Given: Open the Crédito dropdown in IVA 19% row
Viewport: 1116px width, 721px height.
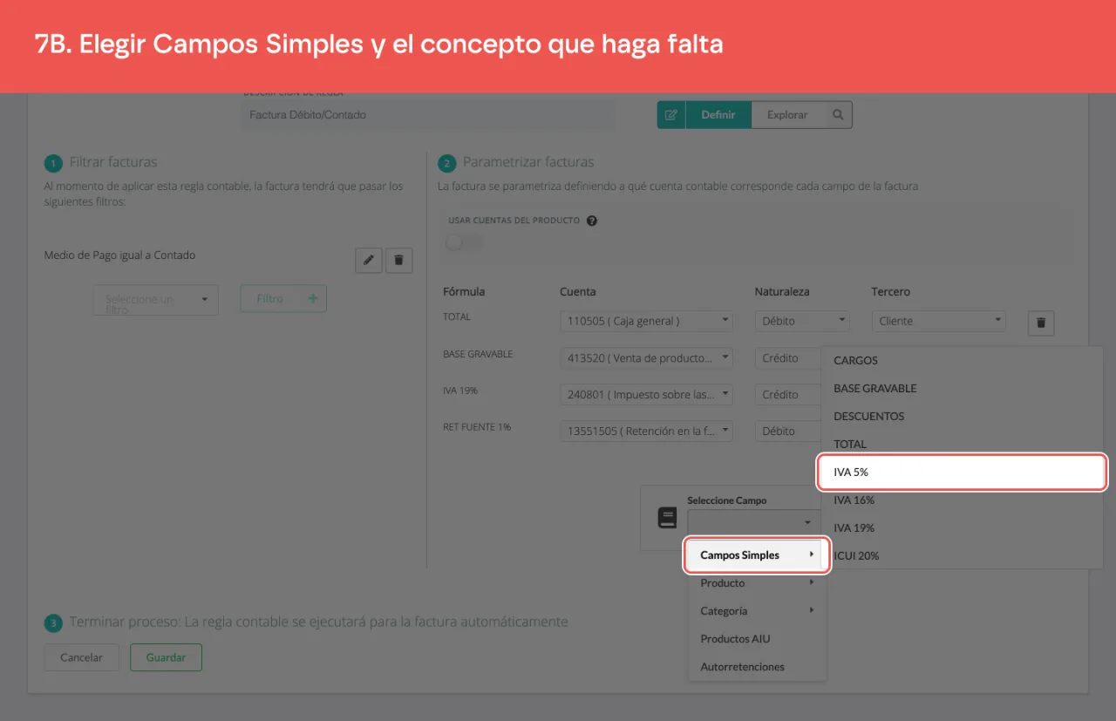Looking at the screenshot, I should click(x=788, y=394).
